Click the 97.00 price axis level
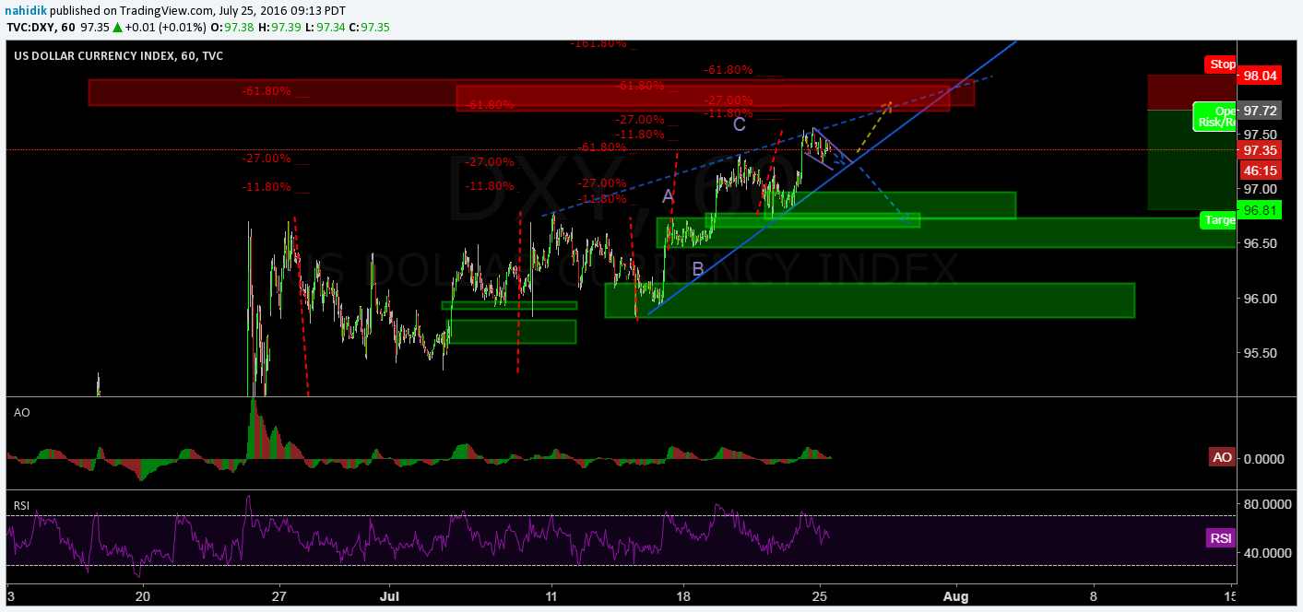The height and width of the screenshot is (612, 1303). pyautogui.click(x=1261, y=189)
